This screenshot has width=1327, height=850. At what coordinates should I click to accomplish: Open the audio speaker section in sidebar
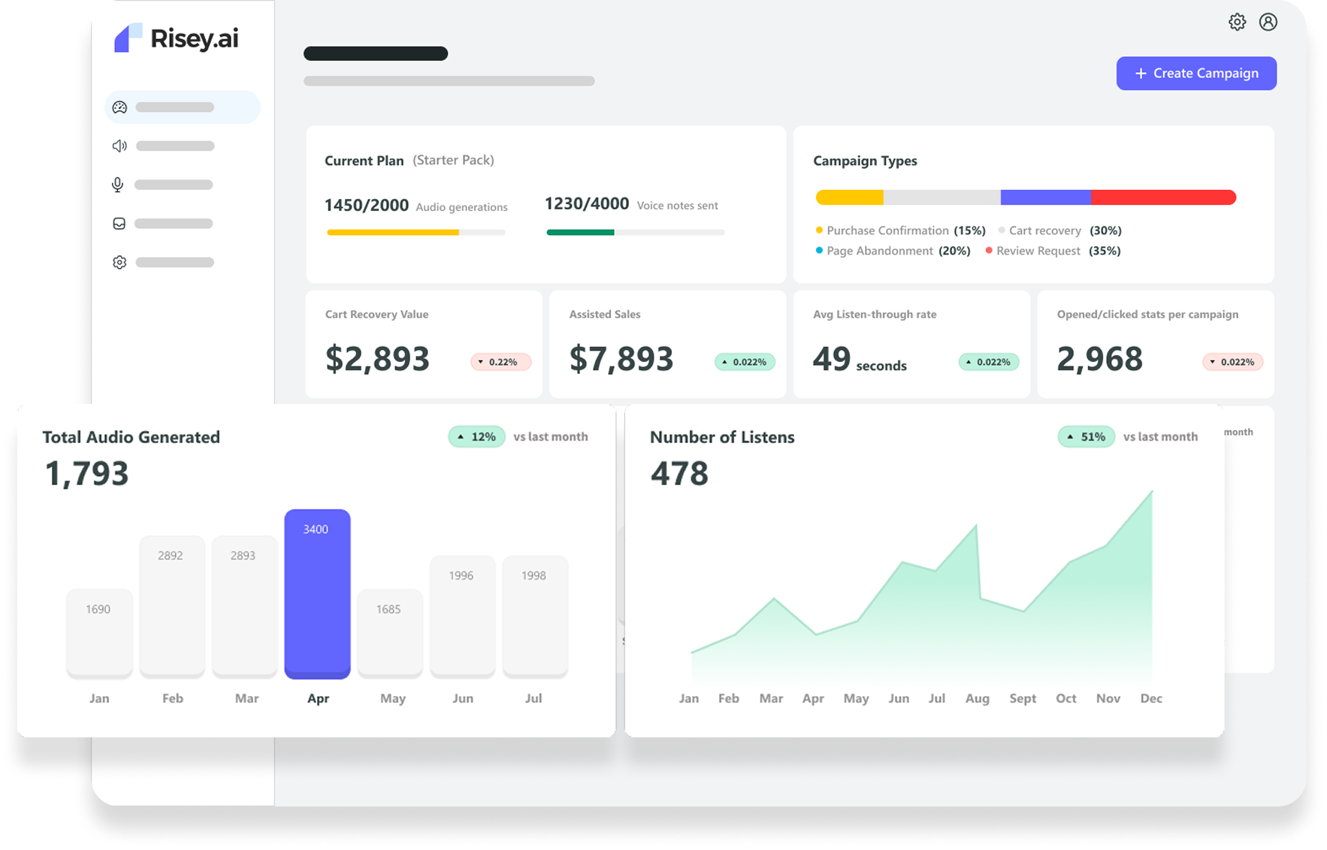(x=119, y=146)
